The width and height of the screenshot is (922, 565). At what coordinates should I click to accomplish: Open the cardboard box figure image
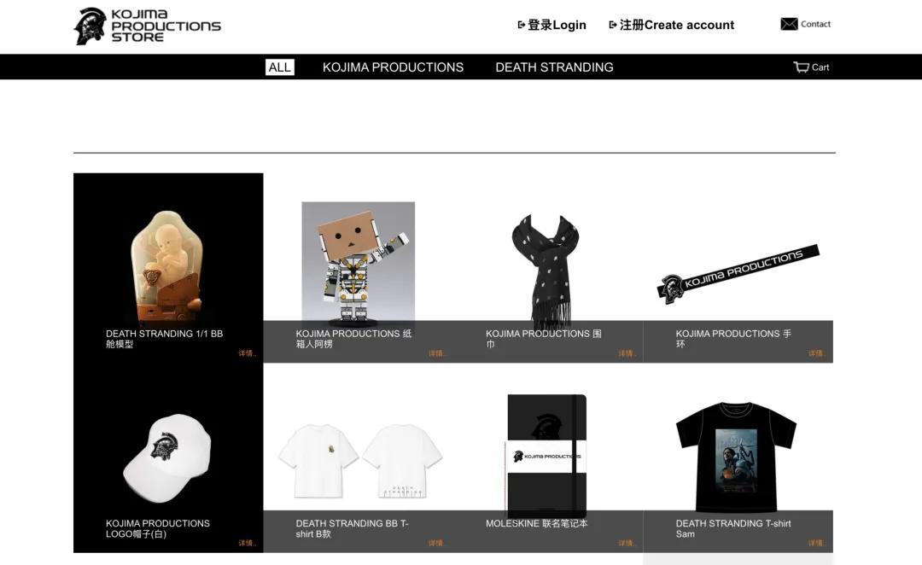pyautogui.click(x=358, y=264)
